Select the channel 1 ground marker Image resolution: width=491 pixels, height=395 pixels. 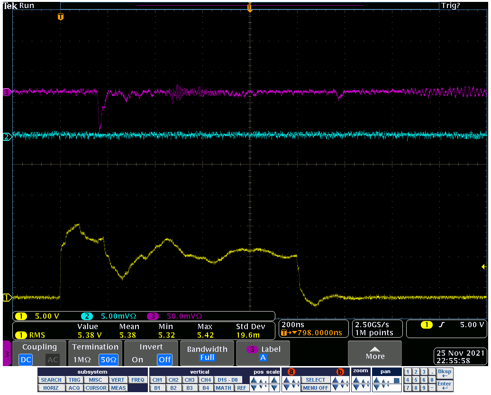7,298
